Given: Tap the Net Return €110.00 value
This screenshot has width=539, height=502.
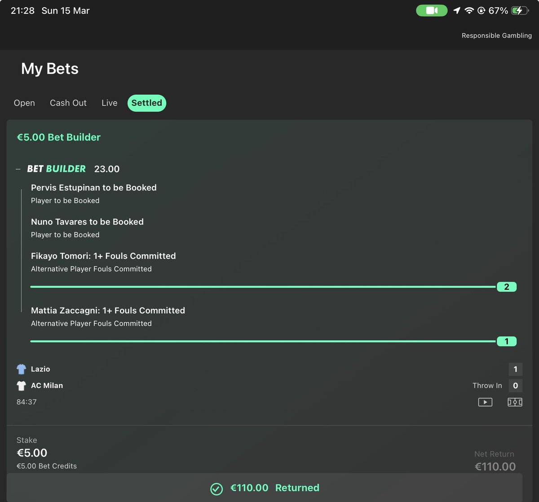Looking at the screenshot, I should coord(495,467).
